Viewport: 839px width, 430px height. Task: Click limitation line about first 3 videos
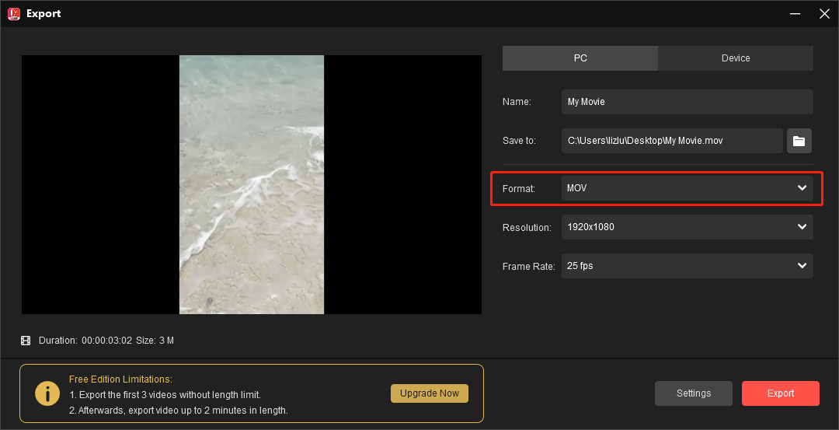coord(165,395)
